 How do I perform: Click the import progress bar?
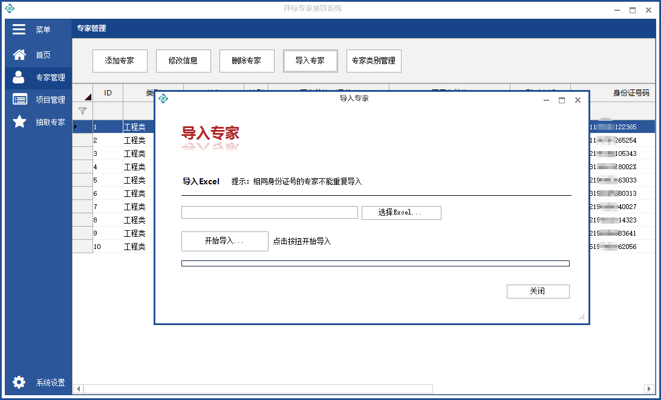(375, 263)
